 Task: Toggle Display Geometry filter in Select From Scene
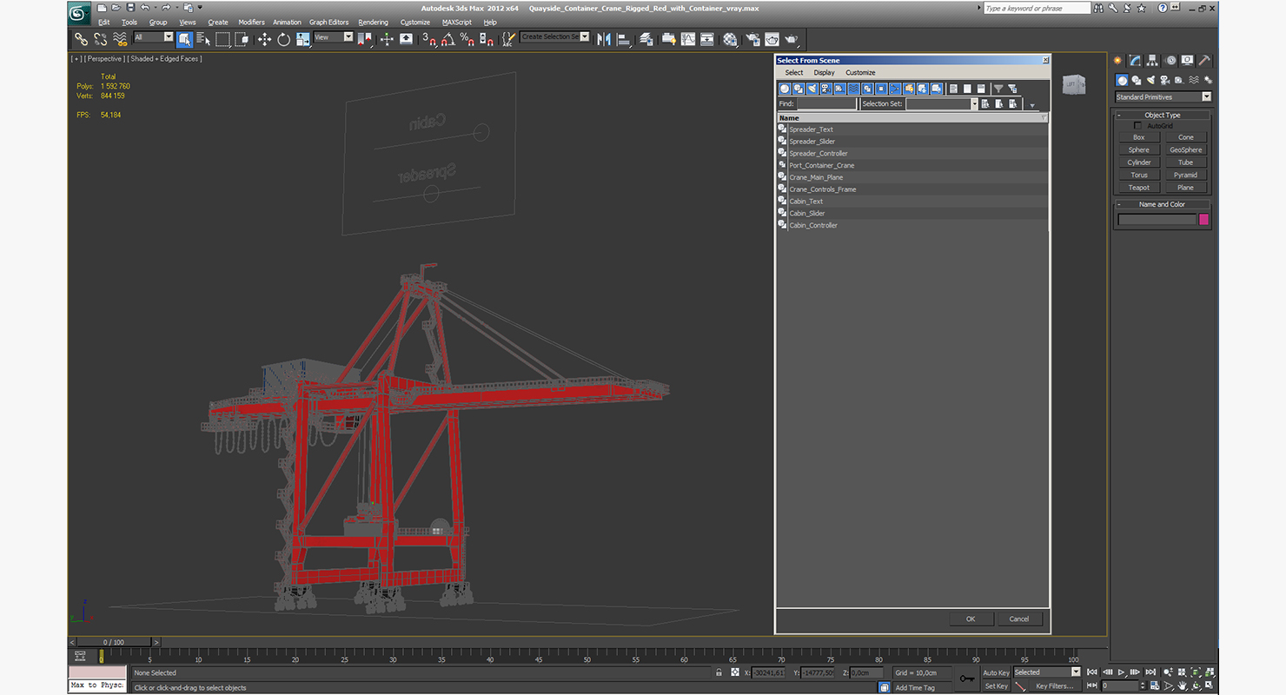coord(785,89)
